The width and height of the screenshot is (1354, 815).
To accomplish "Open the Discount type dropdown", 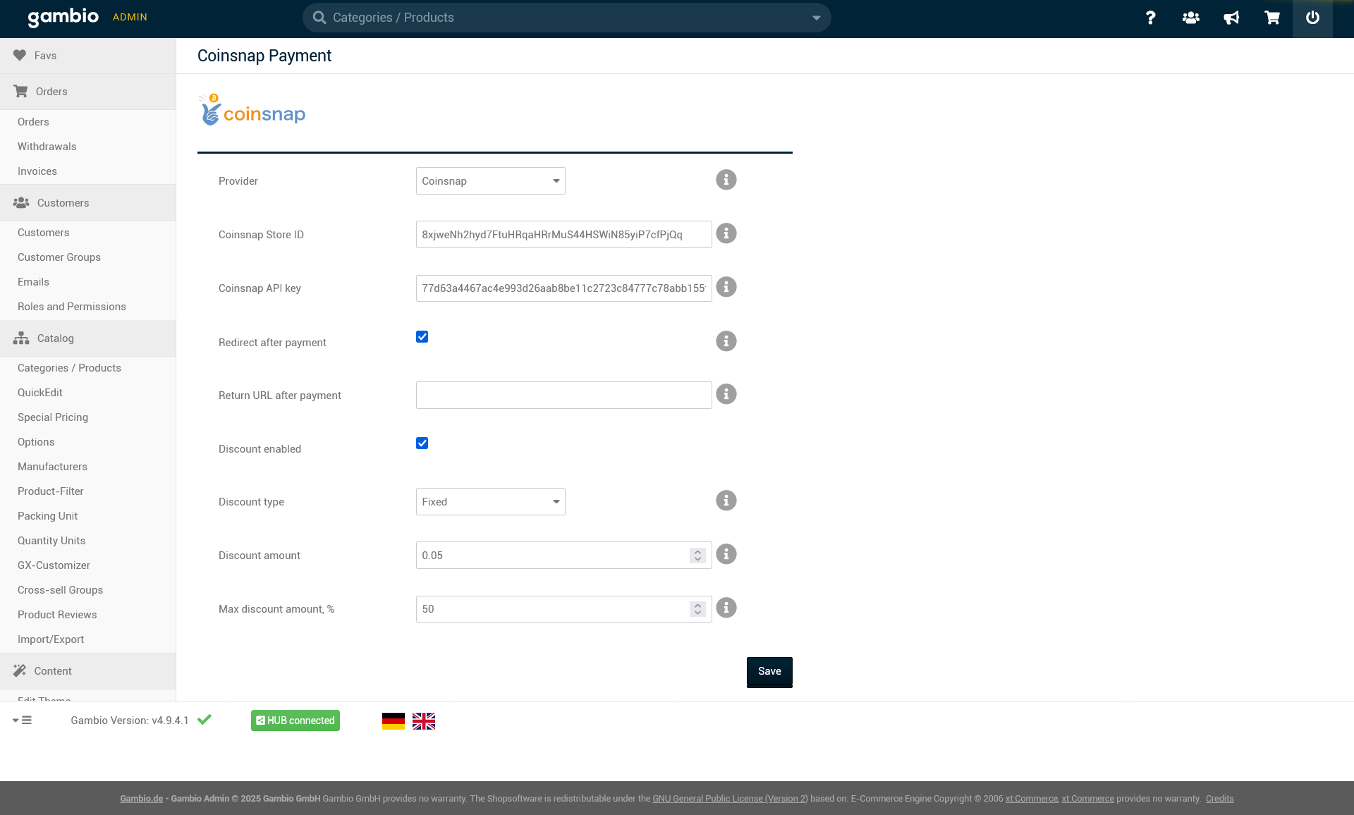I will click(x=491, y=502).
